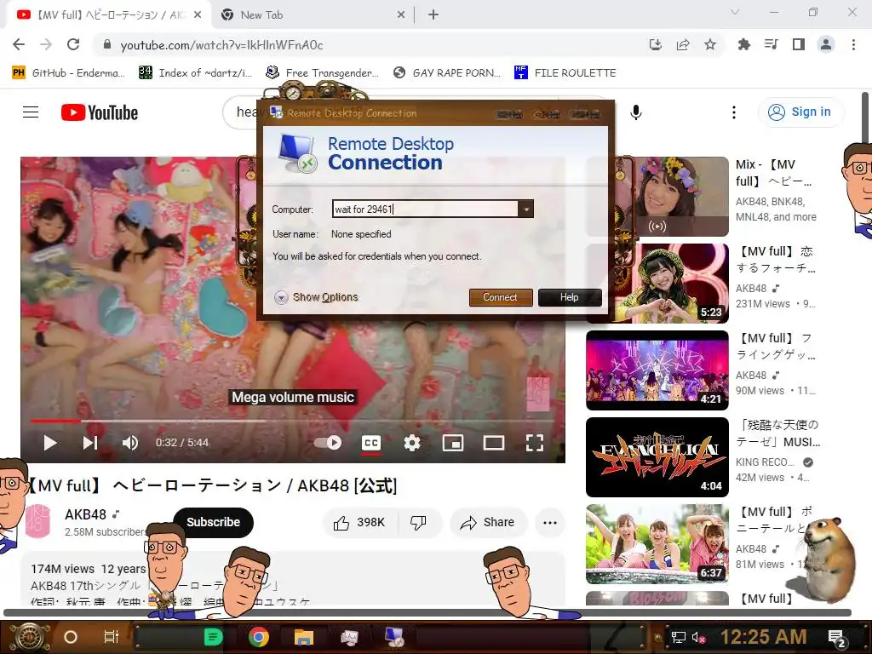
Task: Open File Explorer from taskbar
Action: 304,637
